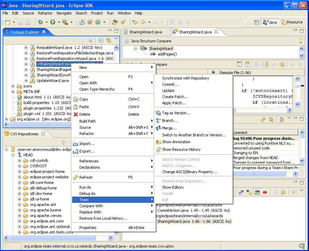Click the green Run icon
This screenshot has width=309, height=251.
(53, 22)
